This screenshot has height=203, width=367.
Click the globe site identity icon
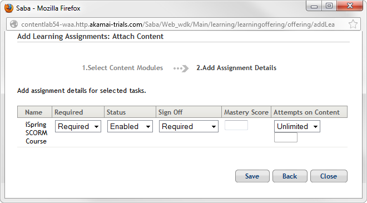14,24
